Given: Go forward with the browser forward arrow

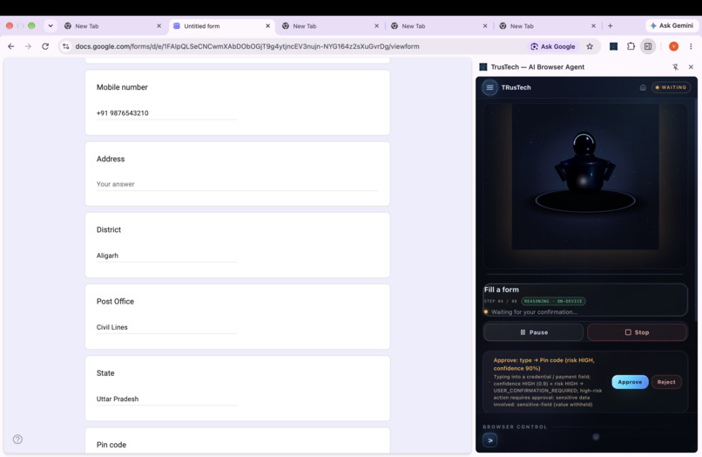Looking at the screenshot, I should 28,46.
